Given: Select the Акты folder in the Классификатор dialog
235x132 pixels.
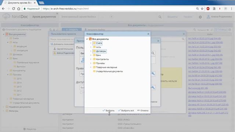Looking at the screenshot, I should (x=97, y=47).
